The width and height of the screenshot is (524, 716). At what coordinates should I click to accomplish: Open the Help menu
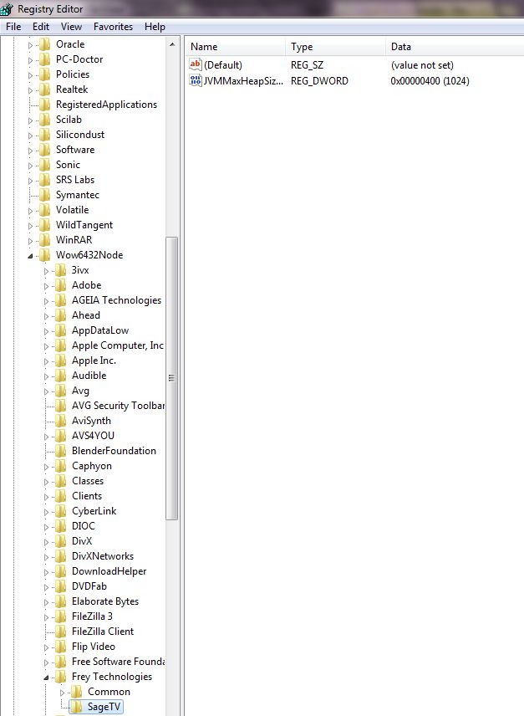pos(155,27)
